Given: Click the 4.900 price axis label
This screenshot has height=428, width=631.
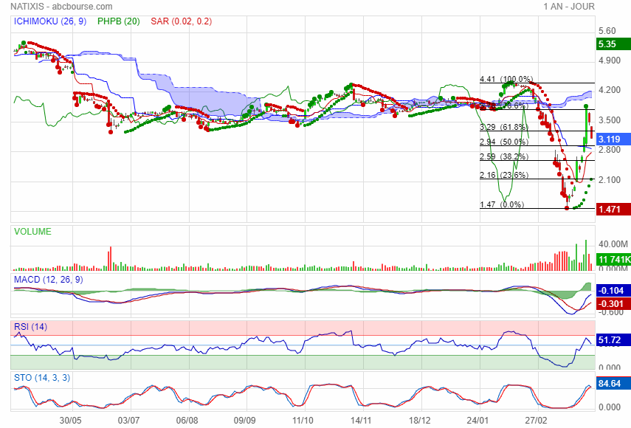Looking at the screenshot, I should pos(610,61).
